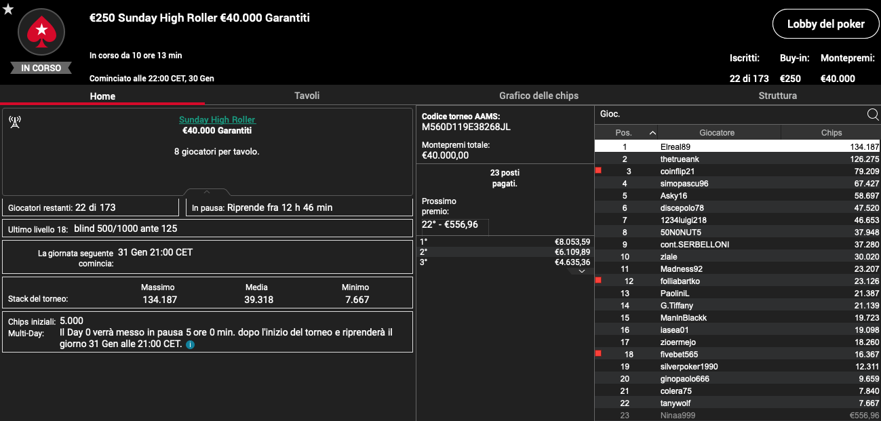Click the PokerStars spade logo

click(41, 31)
